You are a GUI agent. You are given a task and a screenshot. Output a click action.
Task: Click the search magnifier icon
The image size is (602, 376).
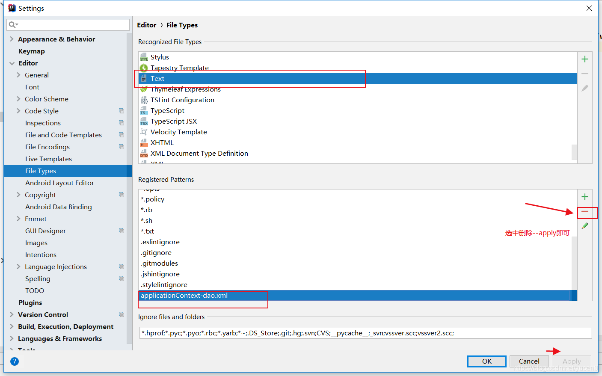click(x=13, y=25)
